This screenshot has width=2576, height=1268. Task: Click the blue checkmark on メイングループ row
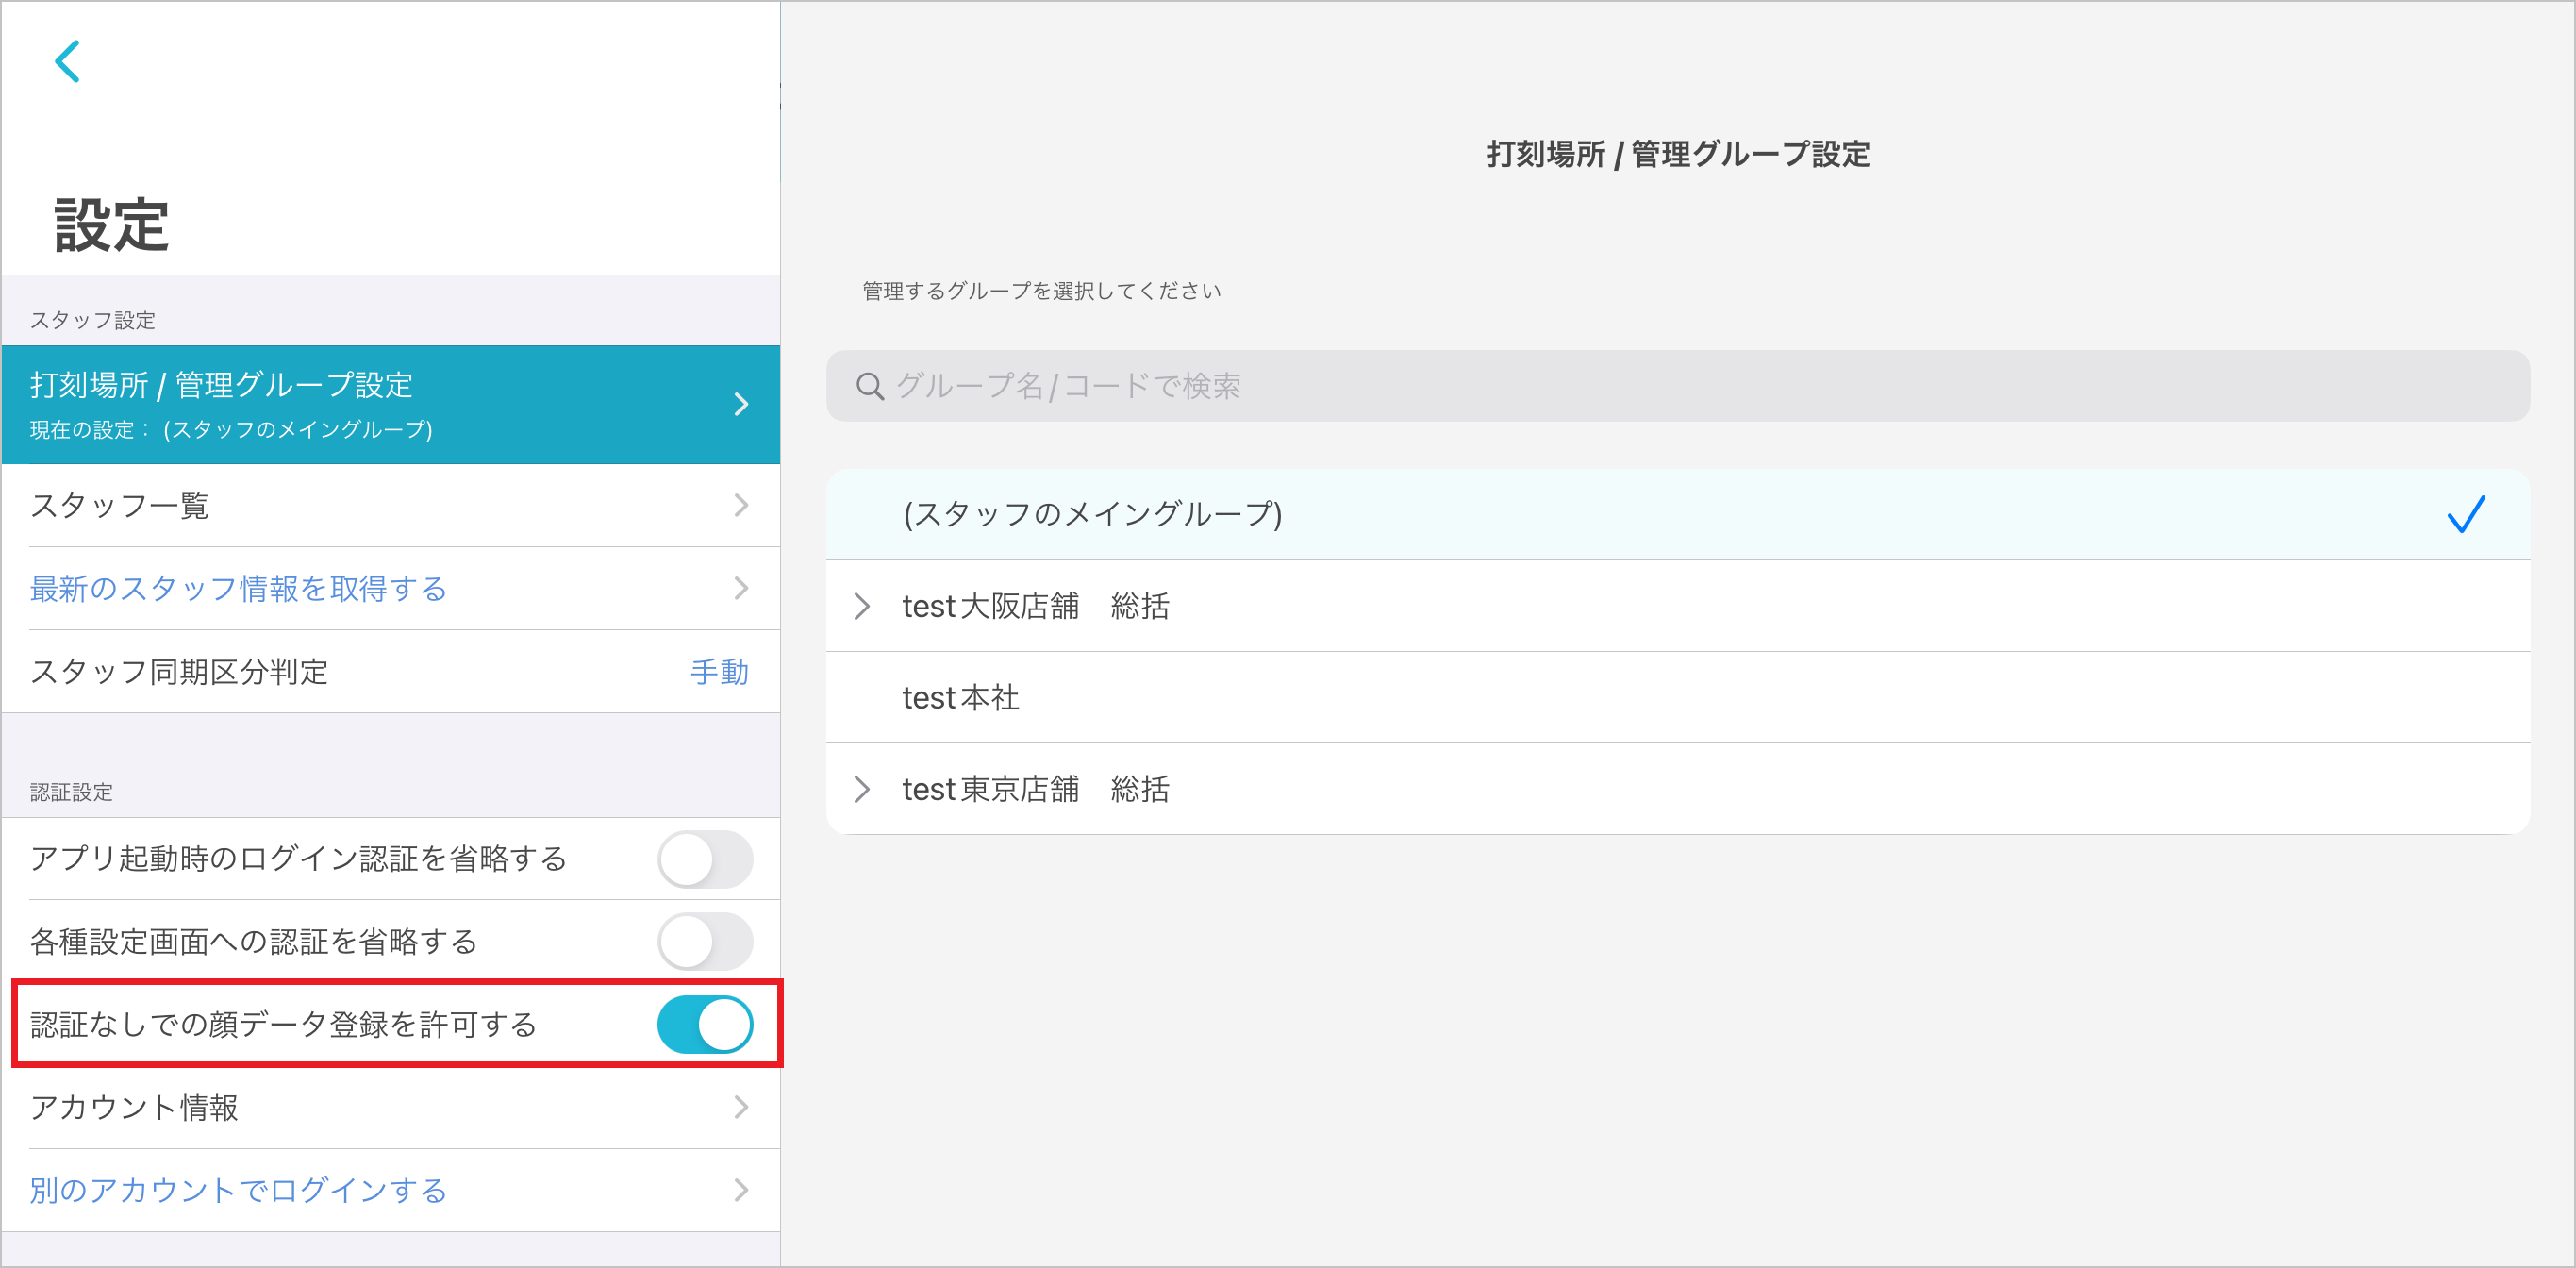[2465, 514]
